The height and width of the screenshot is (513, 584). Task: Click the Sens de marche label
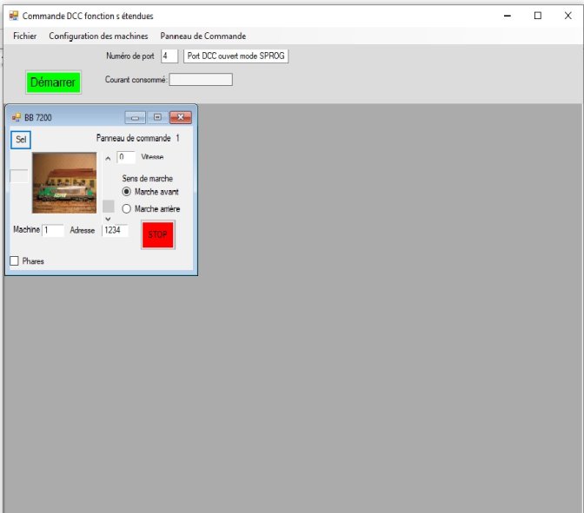click(148, 179)
